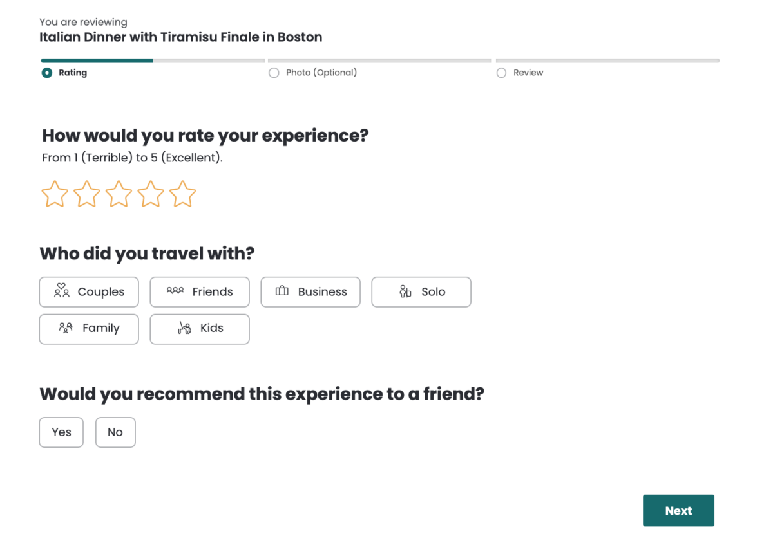Image resolution: width=773 pixels, height=543 pixels.
Task: Choose Couples as your travel companion
Action: (89, 291)
